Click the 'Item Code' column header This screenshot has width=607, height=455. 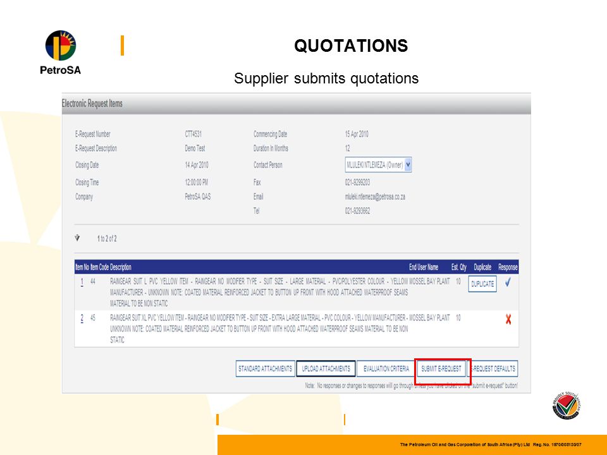tap(99, 267)
